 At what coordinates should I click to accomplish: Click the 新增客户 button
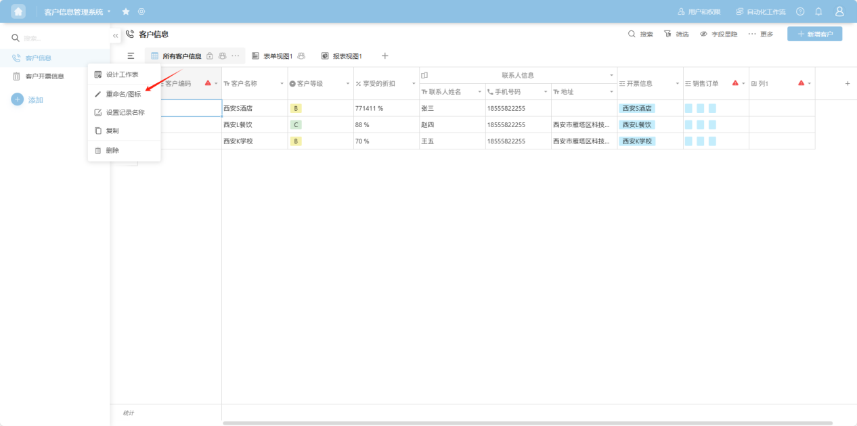(x=814, y=34)
